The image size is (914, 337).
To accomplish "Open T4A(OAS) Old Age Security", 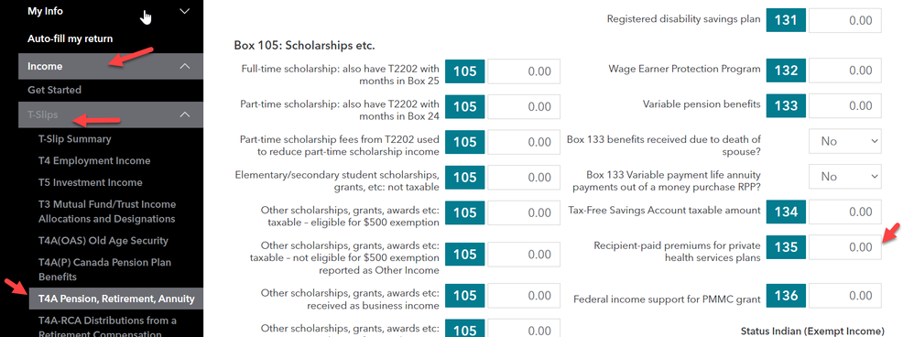I will [x=103, y=240].
